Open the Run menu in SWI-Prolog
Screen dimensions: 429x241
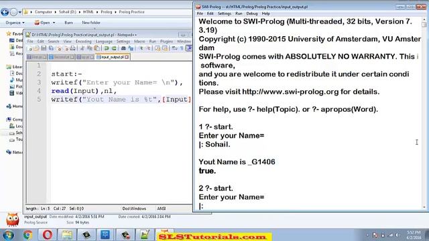pyautogui.click(x=239, y=13)
